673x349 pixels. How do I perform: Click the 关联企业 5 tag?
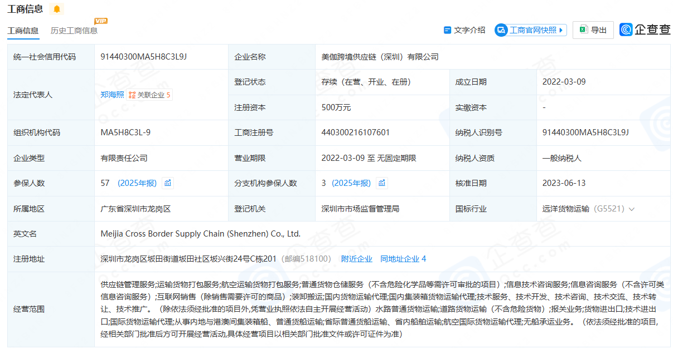coord(149,95)
